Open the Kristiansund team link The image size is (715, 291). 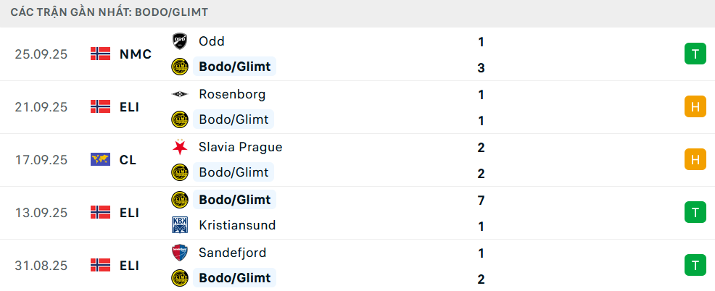pyautogui.click(x=237, y=225)
